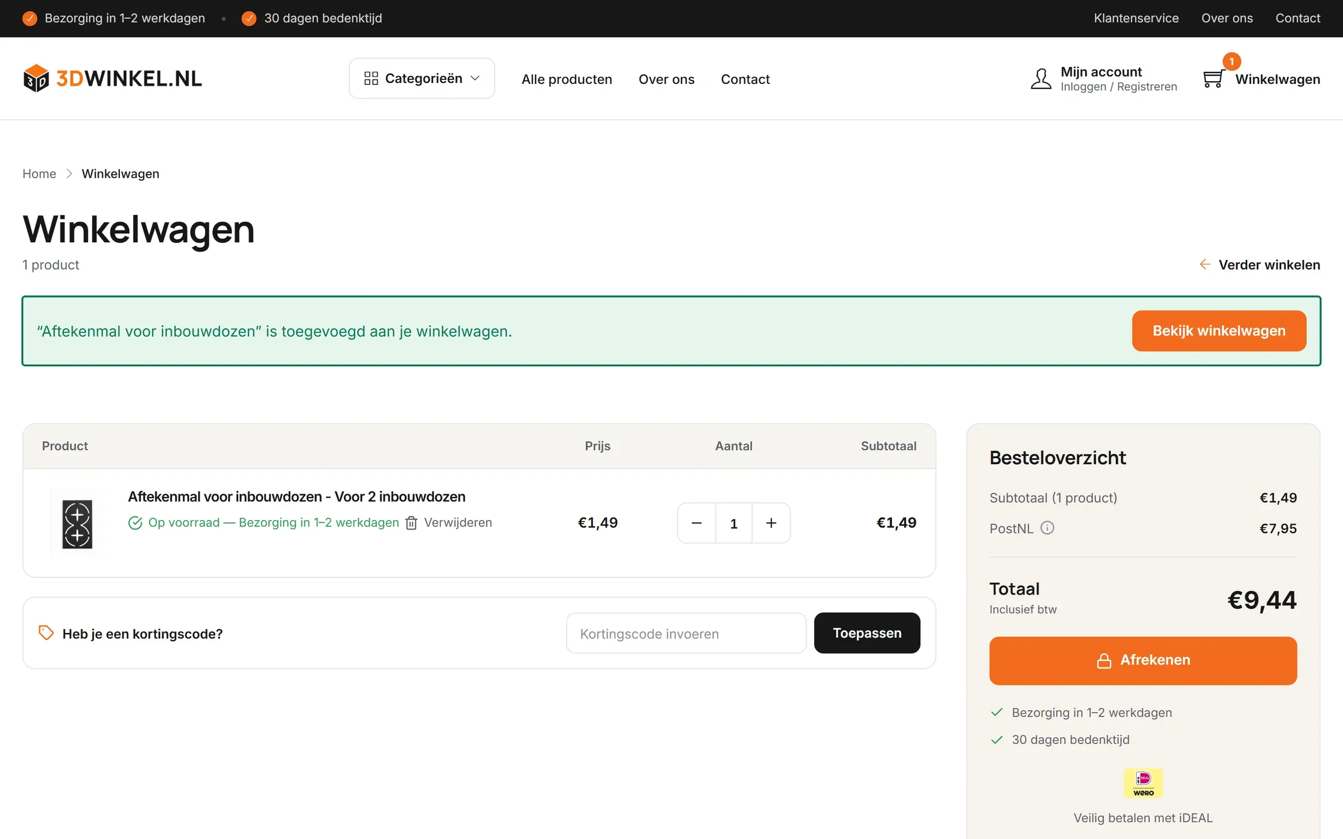Open Klantenservice in the top bar
This screenshot has height=839, width=1343.
(x=1136, y=18)
